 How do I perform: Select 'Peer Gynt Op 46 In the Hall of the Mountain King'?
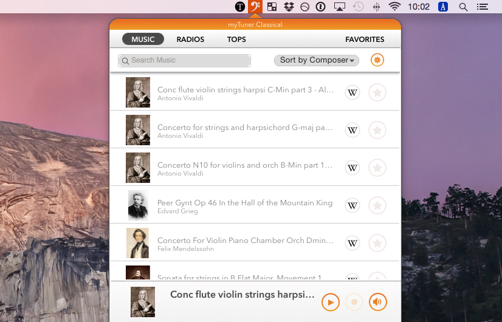click(255, 205)
